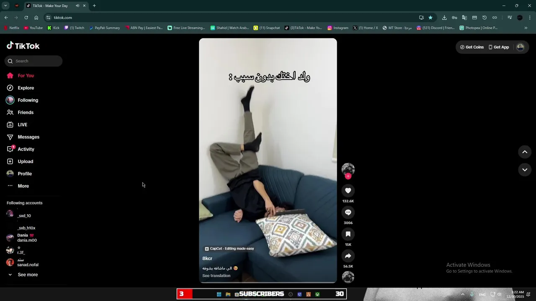536x301 pixels.
Task: Go to browser home page
Action: (x=36, y=18)
